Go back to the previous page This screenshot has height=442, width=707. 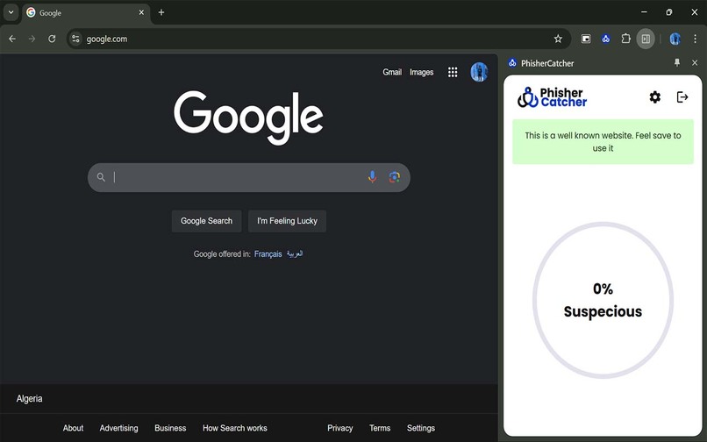click(12, 39)
